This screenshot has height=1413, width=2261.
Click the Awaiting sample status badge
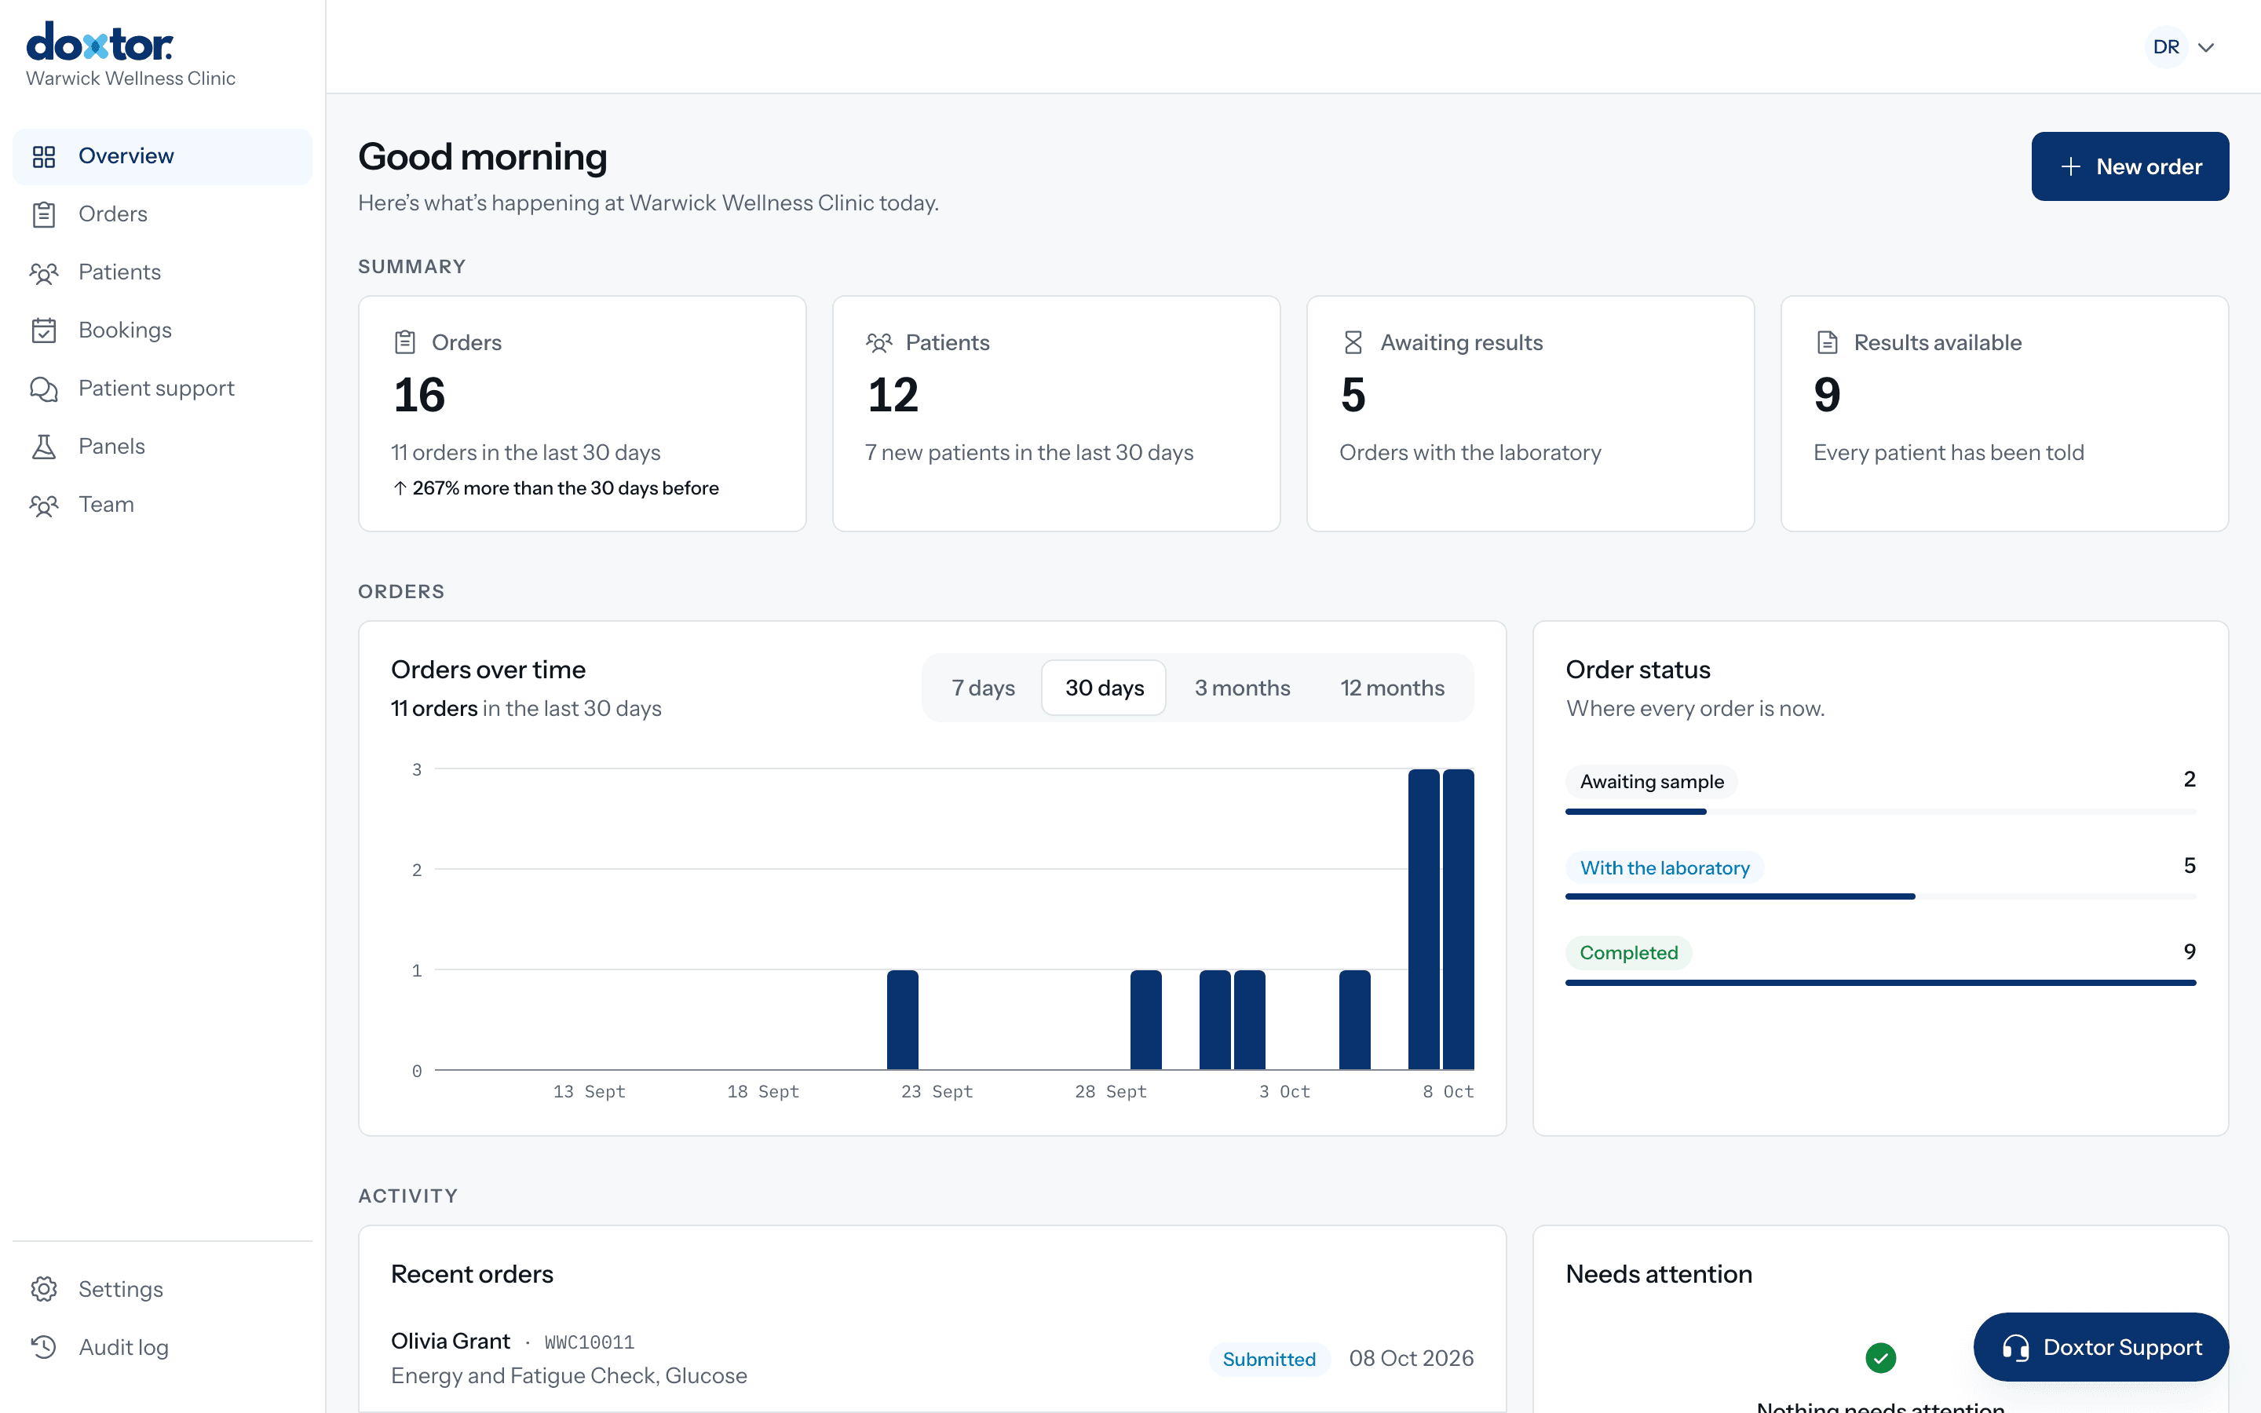1651,781
